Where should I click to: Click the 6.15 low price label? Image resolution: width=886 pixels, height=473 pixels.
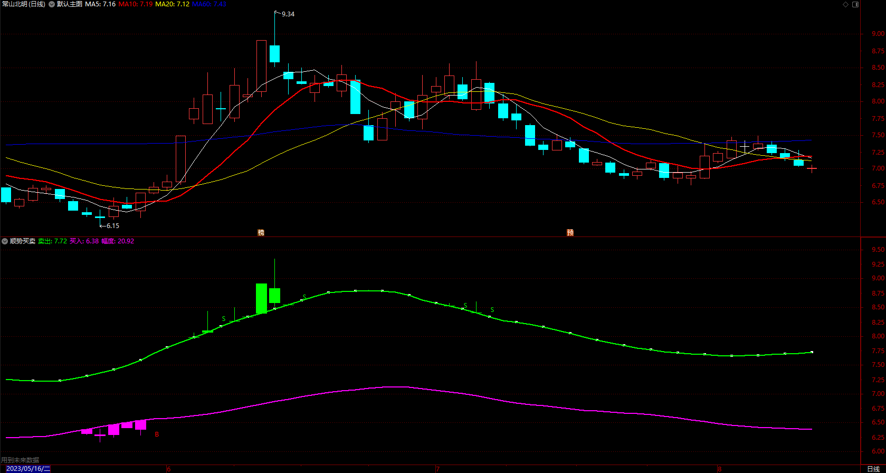[x=112, y=226]
